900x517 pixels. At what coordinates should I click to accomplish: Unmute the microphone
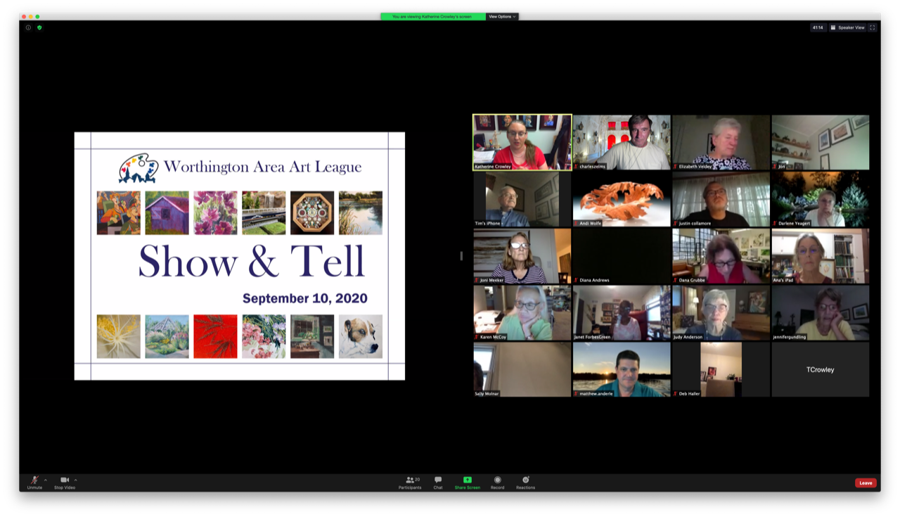[x=34, y=480]
